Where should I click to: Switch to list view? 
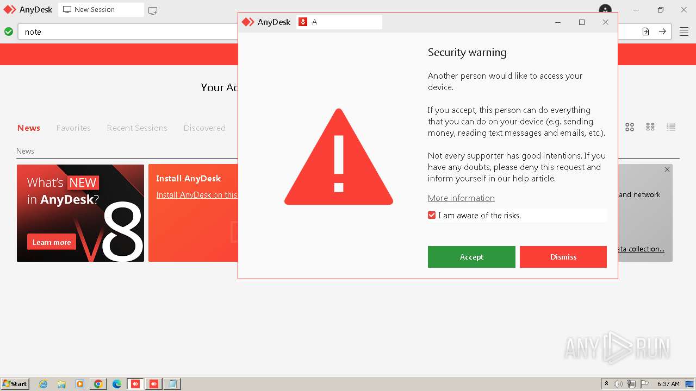pos(671,127)
